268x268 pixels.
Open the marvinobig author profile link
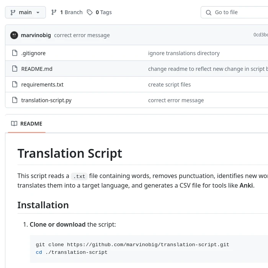coord(36,35)
